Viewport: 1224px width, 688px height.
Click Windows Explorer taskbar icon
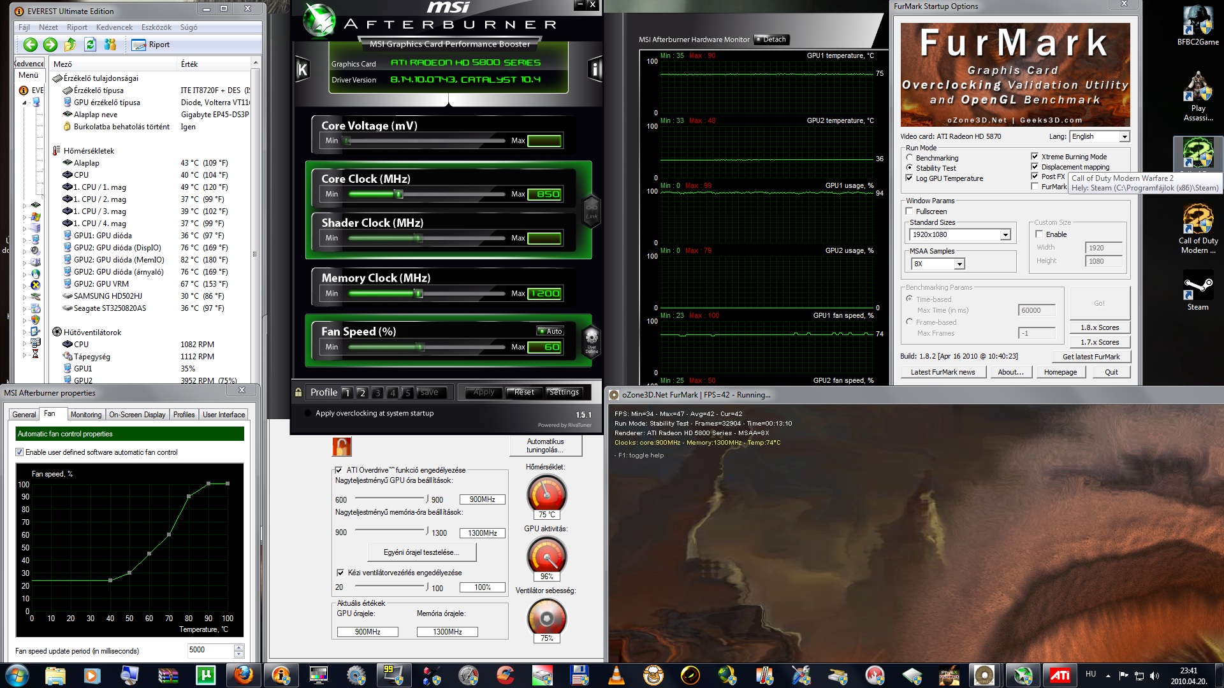[55, 675]
